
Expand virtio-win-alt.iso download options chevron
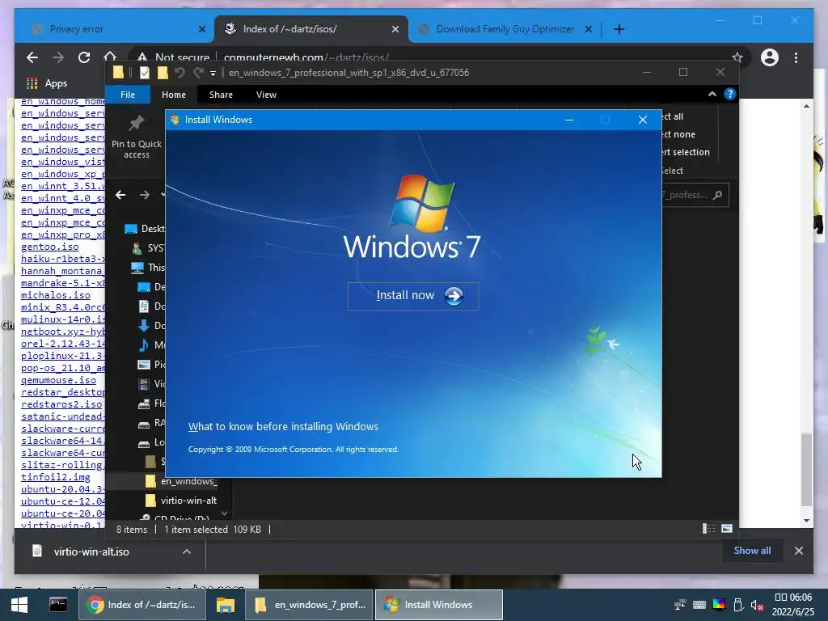(187, 551)
